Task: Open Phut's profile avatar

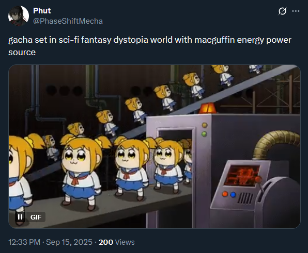Action: (19, 16)
